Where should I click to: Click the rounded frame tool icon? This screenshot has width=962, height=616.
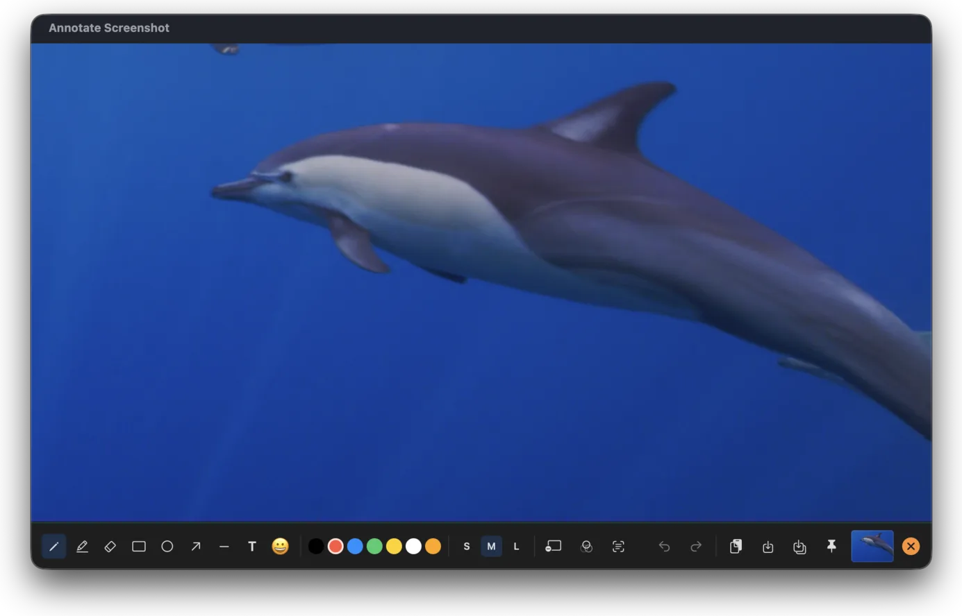(554, 547)
